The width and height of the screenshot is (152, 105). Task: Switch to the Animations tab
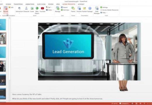pos(30,4)
